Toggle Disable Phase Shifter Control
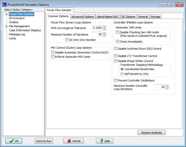 [x=115, y=61]
